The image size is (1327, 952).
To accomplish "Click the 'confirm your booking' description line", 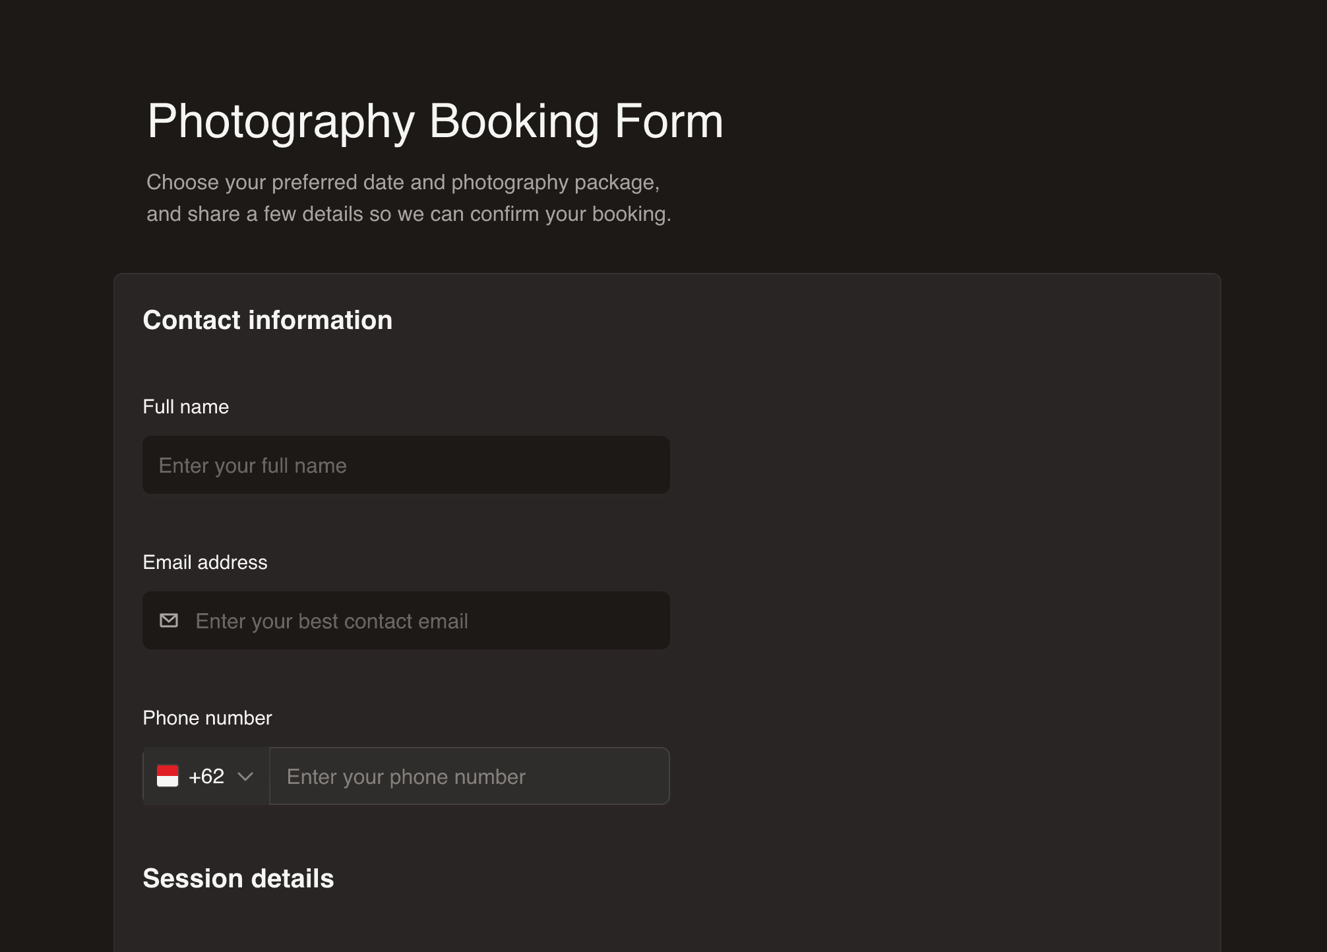I will point(409,214).
